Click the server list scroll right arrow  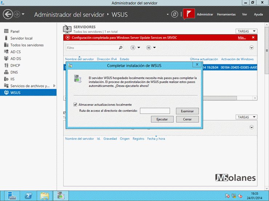click(x=255, y=98)
